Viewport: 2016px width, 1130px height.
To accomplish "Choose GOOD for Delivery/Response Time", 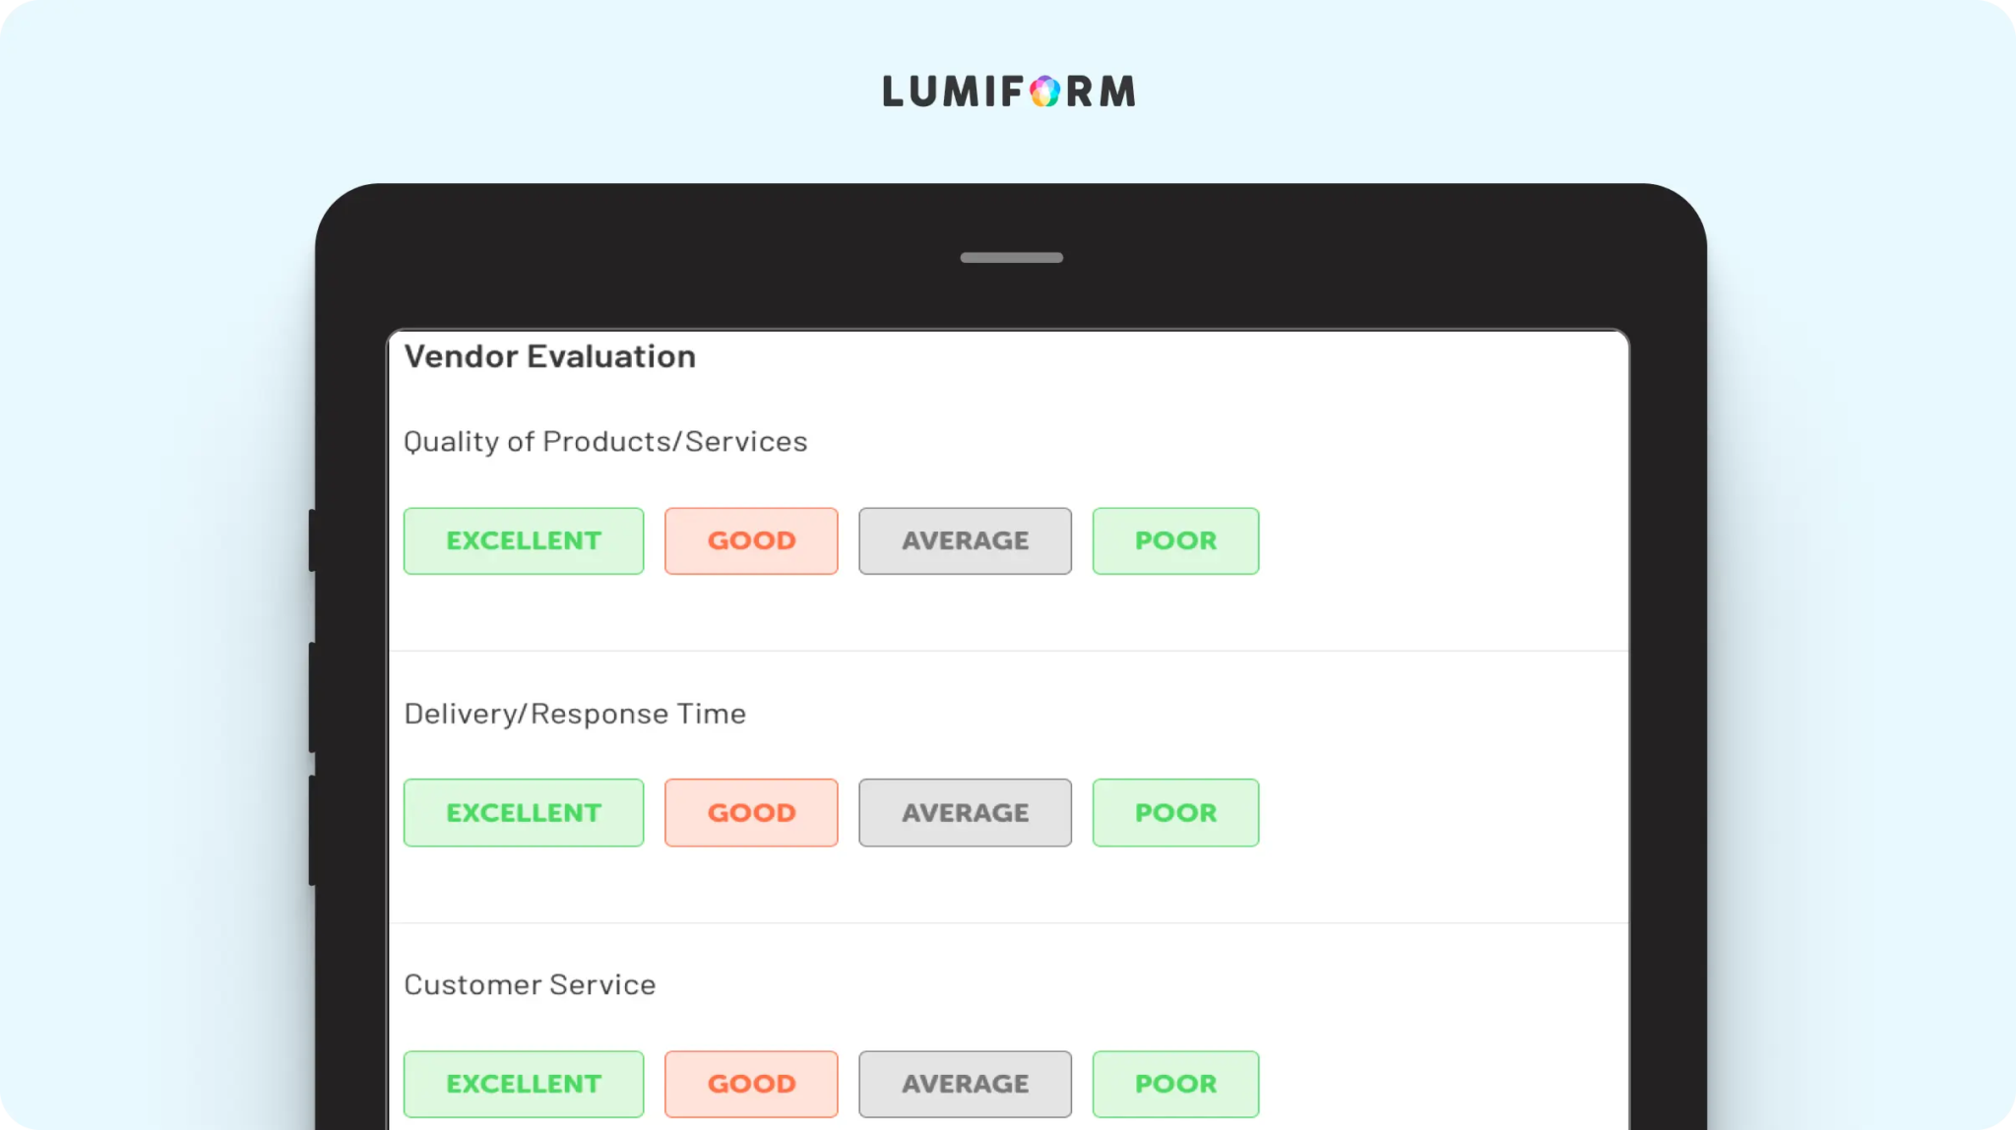I will [751, 813].
